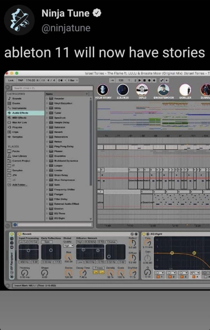The image size is (210, 330).
Task: Open the SKRILLEX story avatar
Action: tap(185, 90)
